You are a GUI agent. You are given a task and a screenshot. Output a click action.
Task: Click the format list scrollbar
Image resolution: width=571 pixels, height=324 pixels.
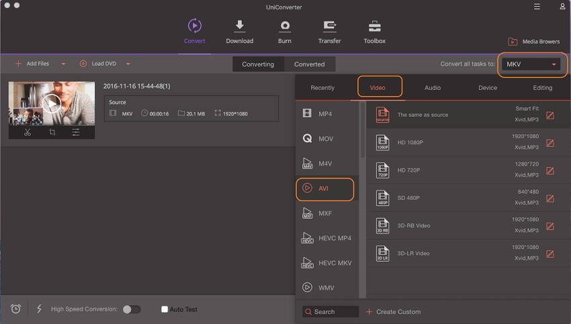362,130
